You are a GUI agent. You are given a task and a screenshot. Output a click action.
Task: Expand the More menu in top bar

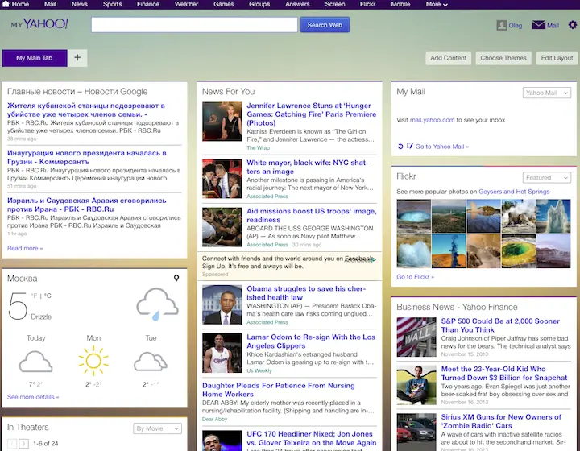coord(437,5)
